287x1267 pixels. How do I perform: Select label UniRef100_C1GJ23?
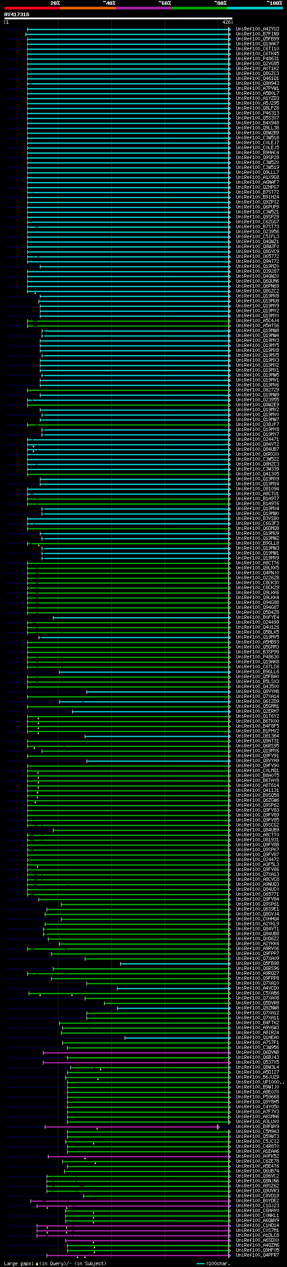(x=257, y=1205)
